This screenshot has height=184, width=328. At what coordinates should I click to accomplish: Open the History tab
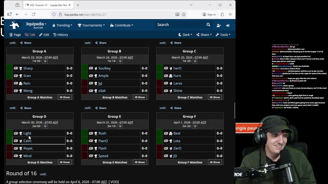coord(60,35)
